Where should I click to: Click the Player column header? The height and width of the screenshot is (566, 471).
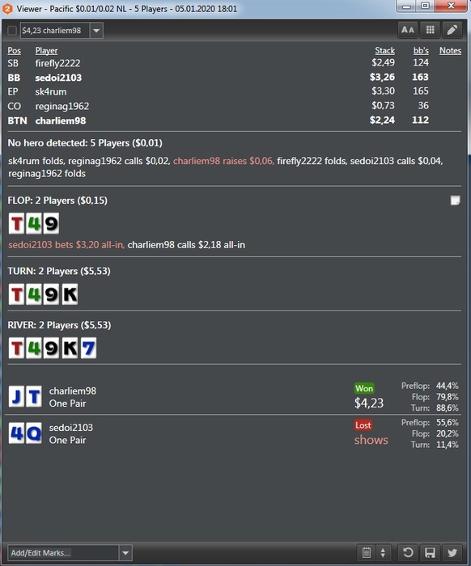point(46,50)
